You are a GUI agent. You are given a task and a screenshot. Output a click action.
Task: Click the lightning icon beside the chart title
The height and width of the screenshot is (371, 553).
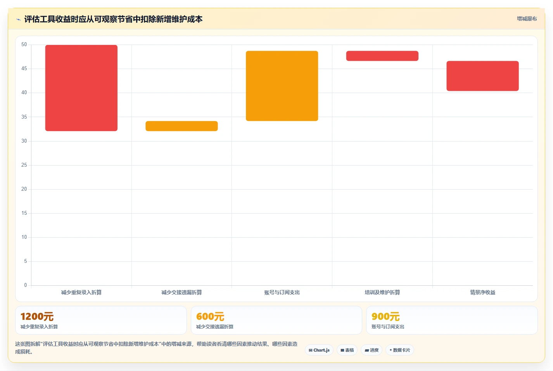click(x=18, y=19)
